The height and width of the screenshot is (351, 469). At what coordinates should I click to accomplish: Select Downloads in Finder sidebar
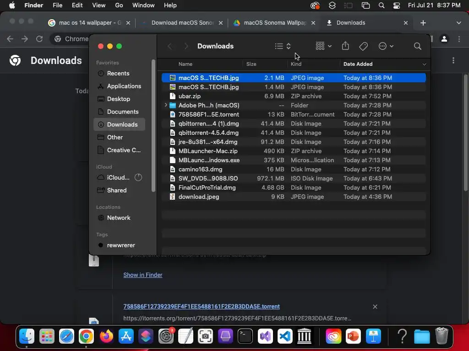click(119, 124)
